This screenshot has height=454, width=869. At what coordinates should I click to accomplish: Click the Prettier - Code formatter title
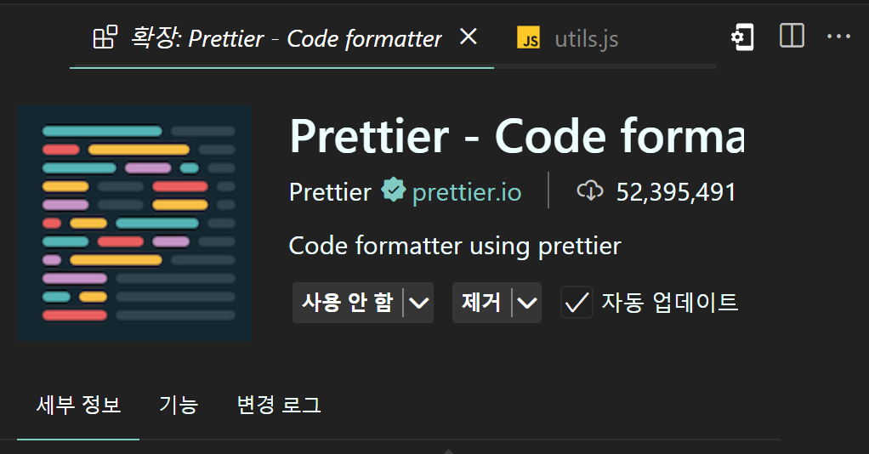(x=516, y=136)
